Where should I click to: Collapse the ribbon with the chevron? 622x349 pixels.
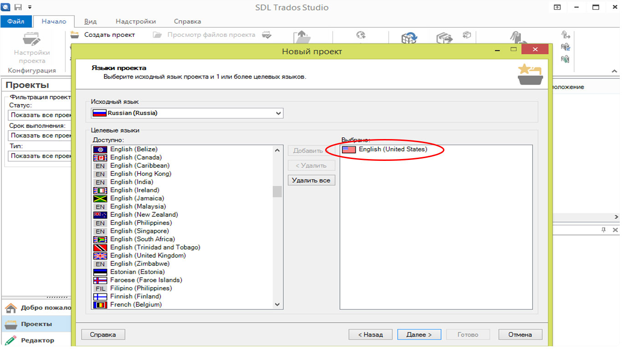[x=614, y=71]
